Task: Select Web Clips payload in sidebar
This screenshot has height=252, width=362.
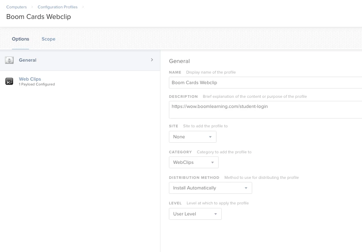Action: coord(80,82)
